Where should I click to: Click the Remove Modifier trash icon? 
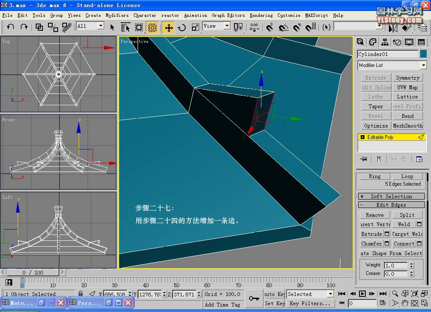(404, 159)
